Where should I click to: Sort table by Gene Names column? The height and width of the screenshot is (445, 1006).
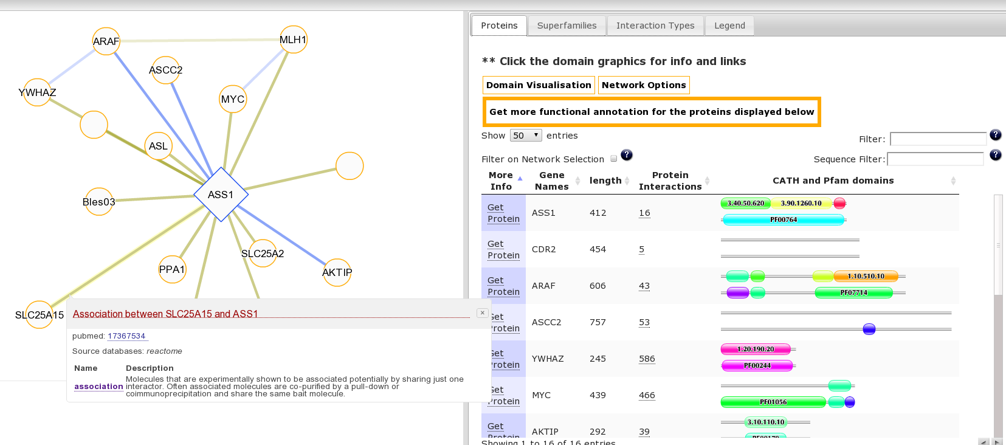coord(552,181)
